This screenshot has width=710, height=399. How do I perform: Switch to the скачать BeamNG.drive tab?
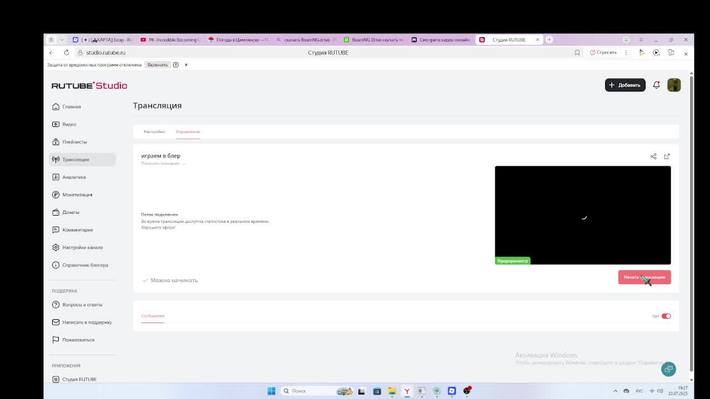[x=306, y=39]
